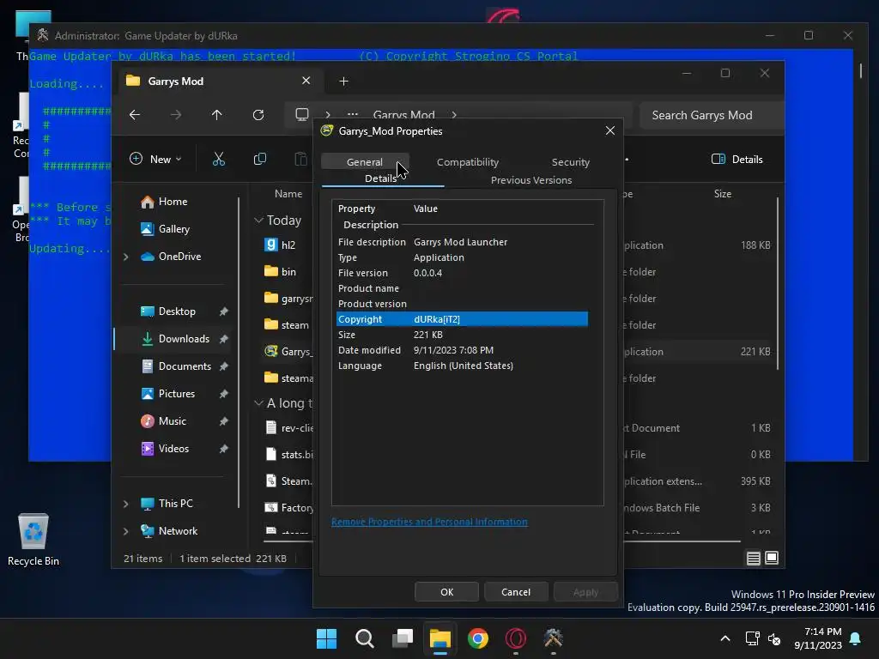Expand the OneDrive tree node
The height and width of the screenshot is (659, 879).
tap(125, 257)
